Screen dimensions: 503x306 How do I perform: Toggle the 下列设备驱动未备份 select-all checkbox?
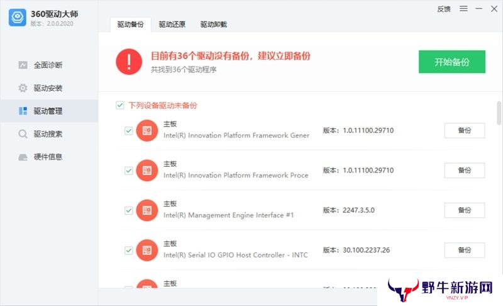point(120,105)
